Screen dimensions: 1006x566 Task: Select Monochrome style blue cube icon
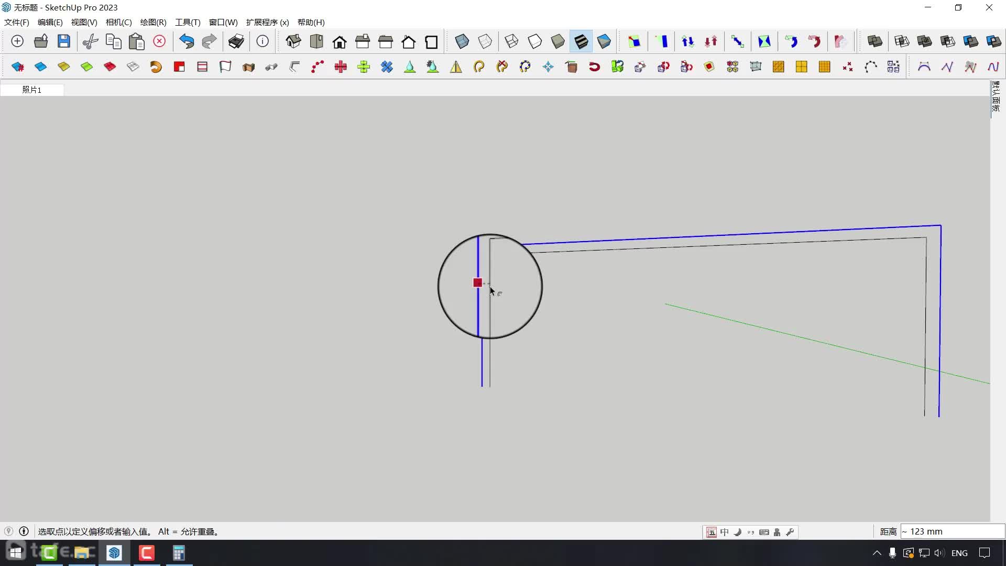(604, 41)
